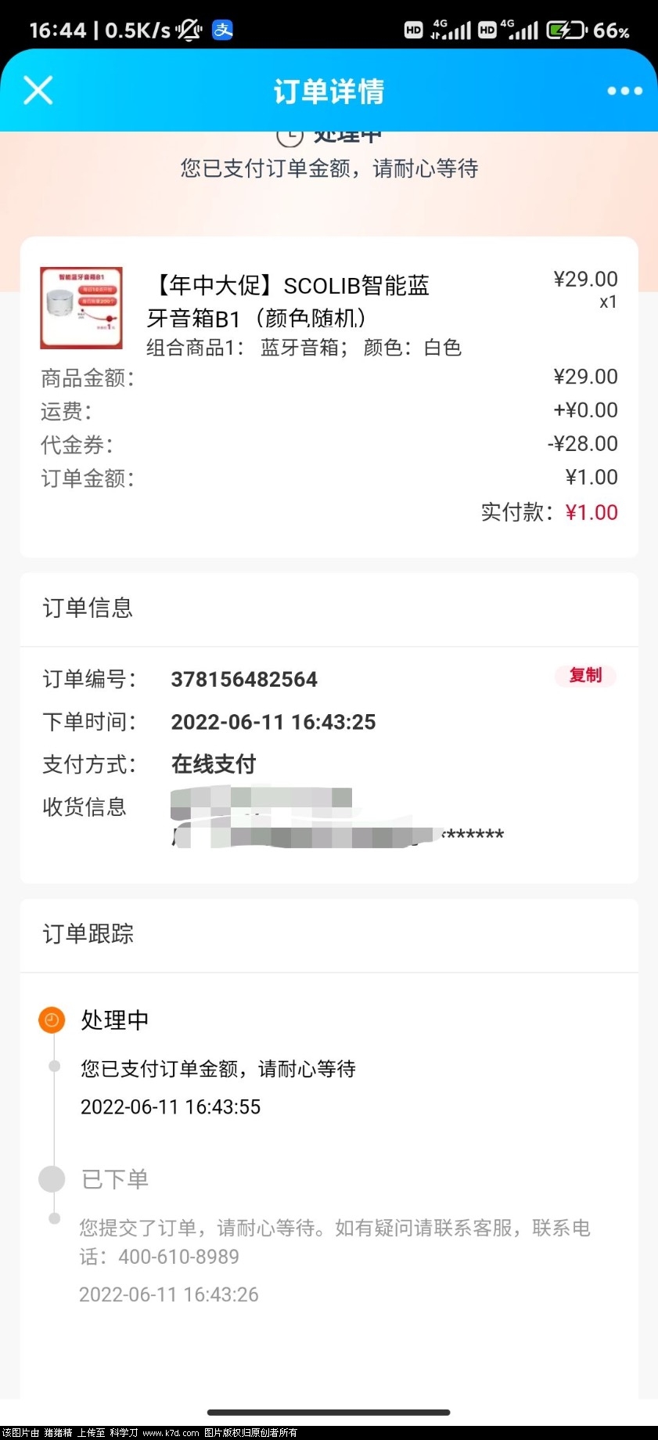Tap the muted bell icon in status bar

pos(189,30)
